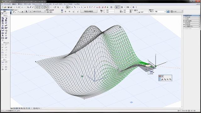Click the first bottom-row pet palette icon
The width and height of the screenshot is (201, 113).
pos(162,79)
